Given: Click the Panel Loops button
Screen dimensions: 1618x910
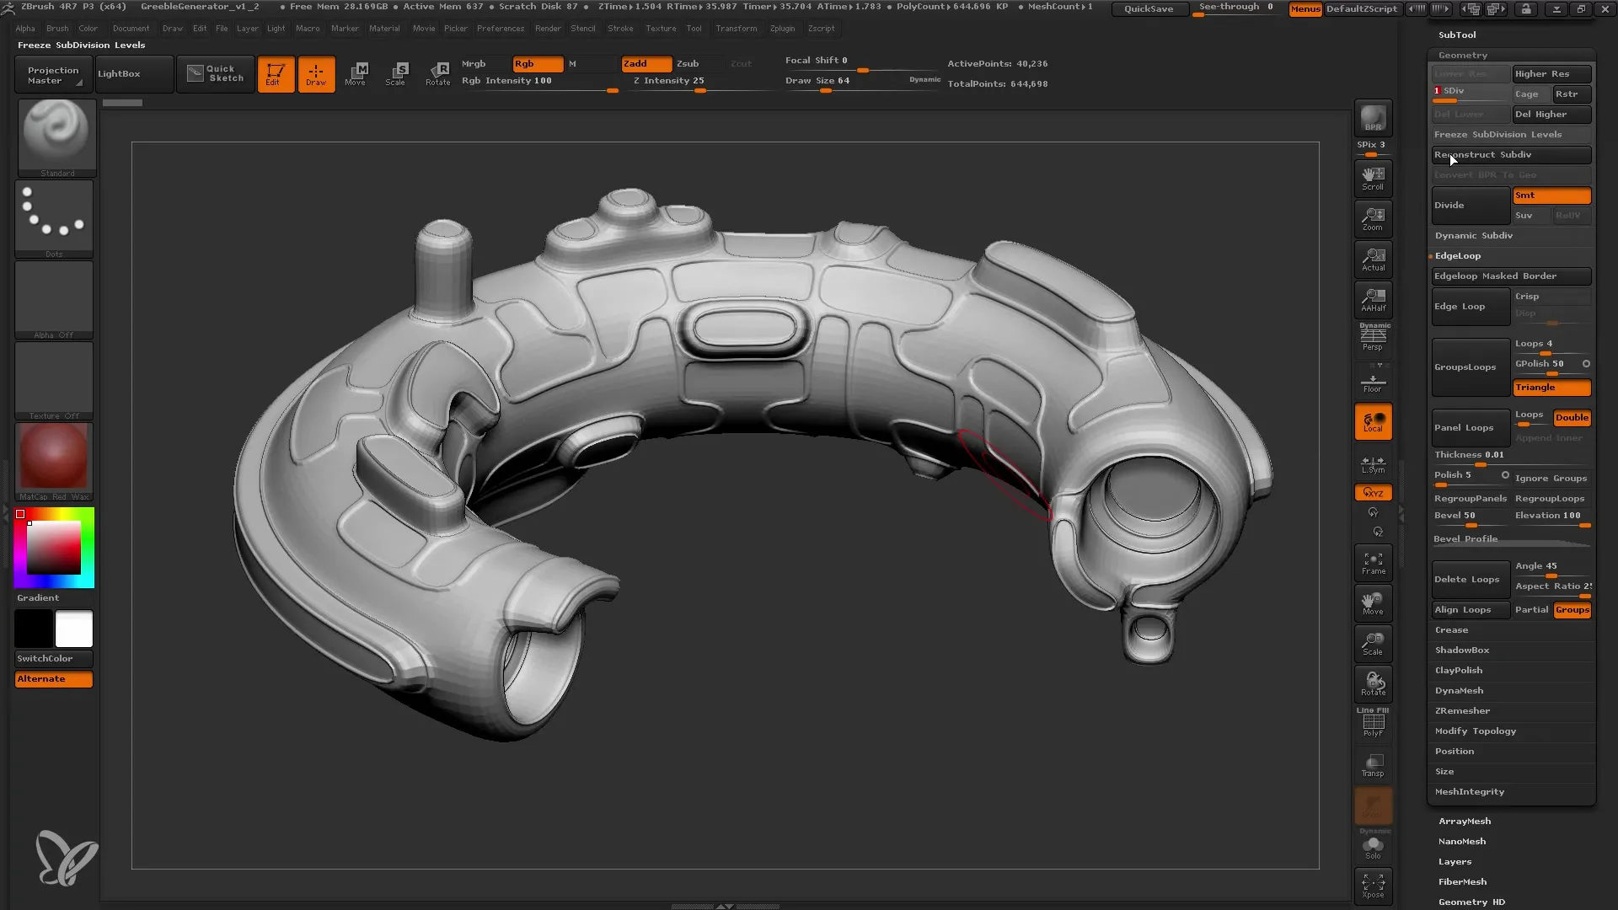Looking at the screenshot, I should coord(1471,428).
